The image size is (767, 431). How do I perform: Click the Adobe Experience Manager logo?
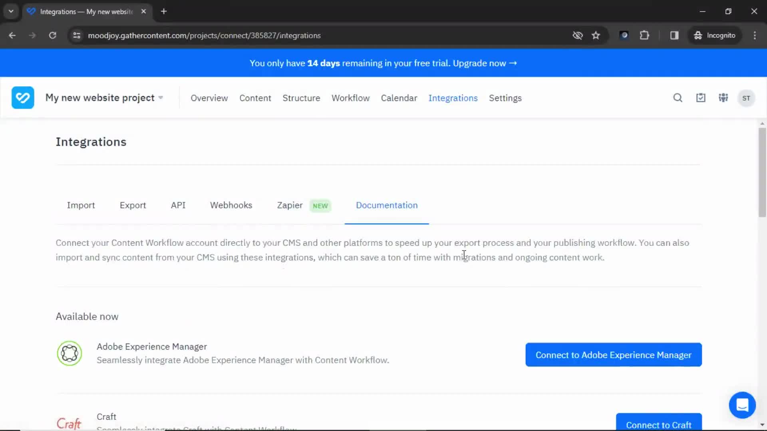point(70,353)
